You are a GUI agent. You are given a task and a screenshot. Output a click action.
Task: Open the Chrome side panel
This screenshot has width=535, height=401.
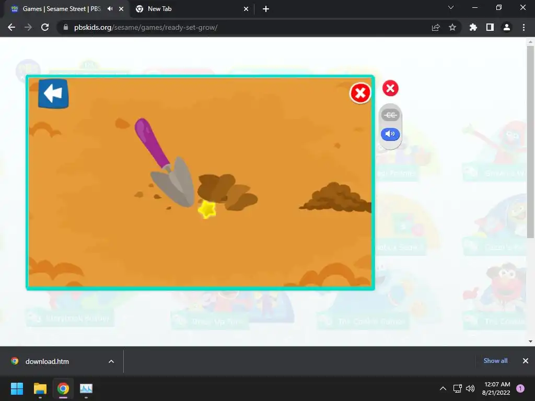coord(490,27)
